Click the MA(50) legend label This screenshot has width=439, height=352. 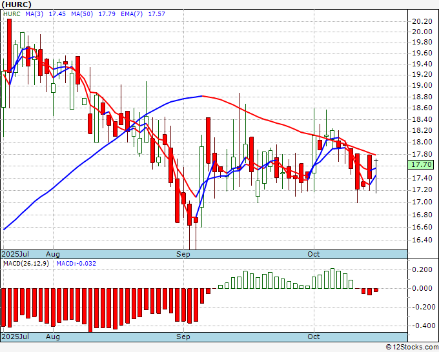coord(82,14)
